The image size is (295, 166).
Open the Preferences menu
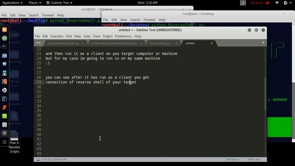[x=123, y=36]
